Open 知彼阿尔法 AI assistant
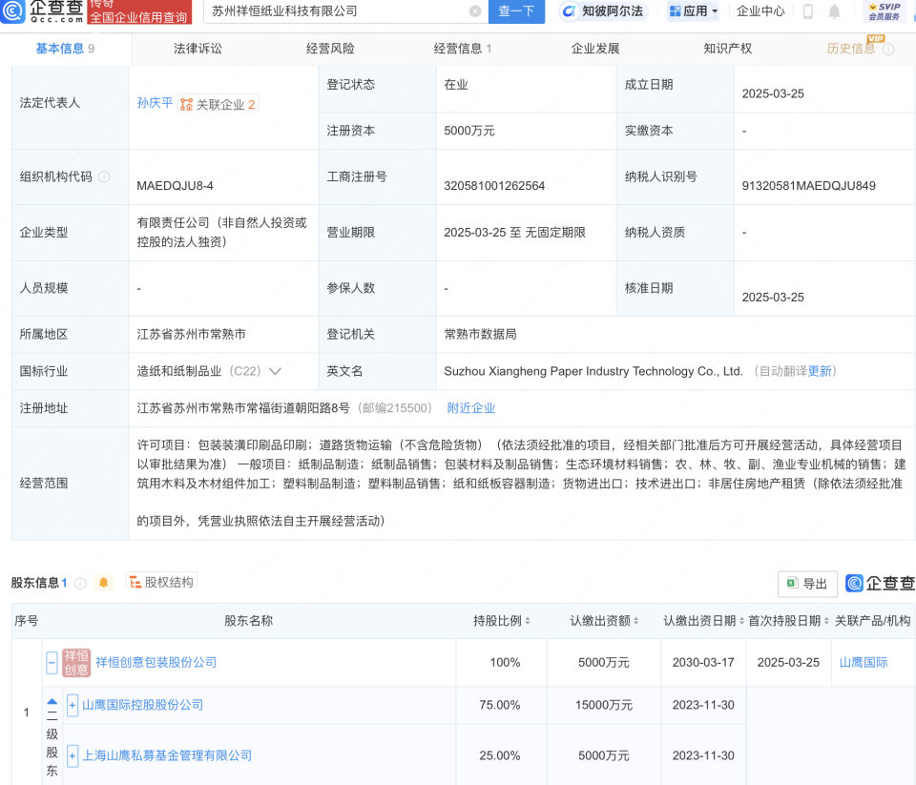The height and width of the screenshot is (785, 916). point(603,11)
